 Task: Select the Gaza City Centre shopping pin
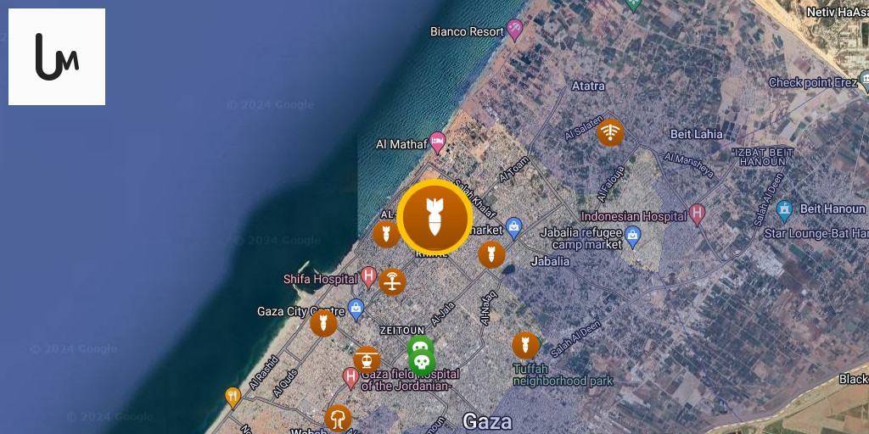point(356,309)
